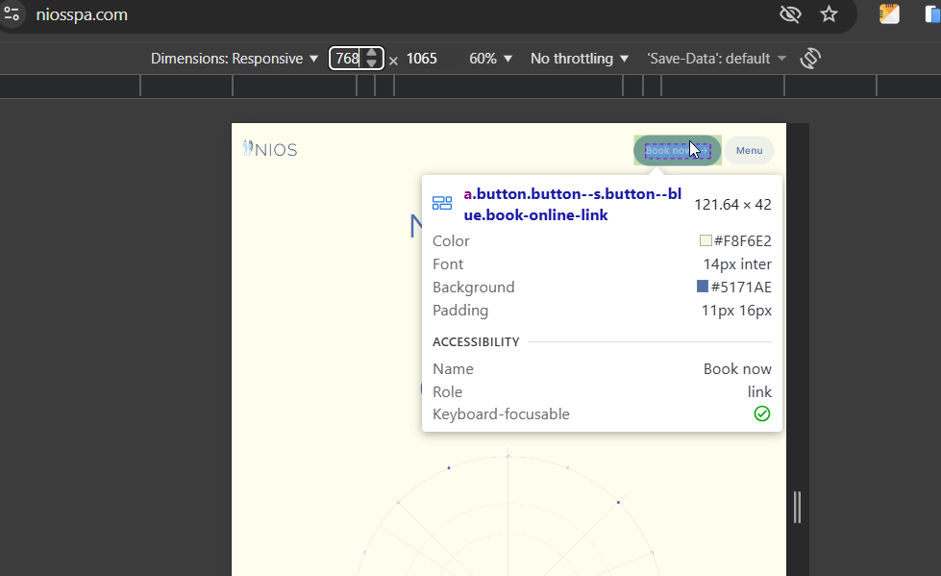Viewport: 941px width, 576px height.
Task: Click the site information icon beside niosspa.com
Action: [x=12, y=13]
